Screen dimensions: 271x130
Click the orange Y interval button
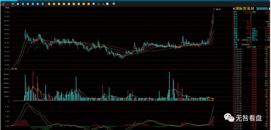[x=89, y=4]
